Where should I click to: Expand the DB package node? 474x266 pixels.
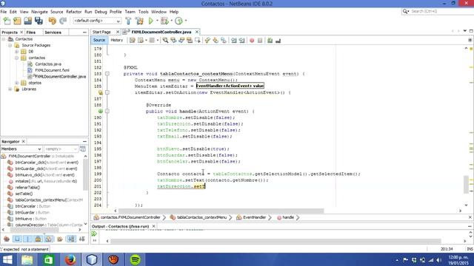(16, 52)
